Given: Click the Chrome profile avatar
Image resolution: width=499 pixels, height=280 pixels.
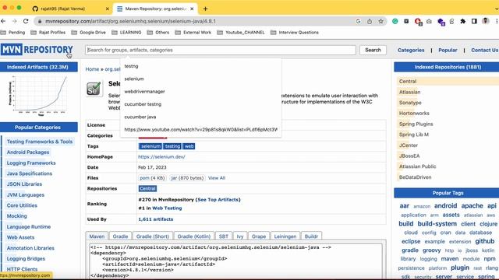Looking at the screenshot, I should [485, 21].
